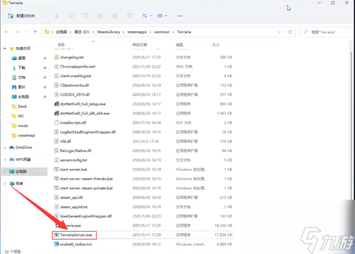Click the Copy icon in toolbar
This screenshot has width=355, height=254.
point(71,16)
